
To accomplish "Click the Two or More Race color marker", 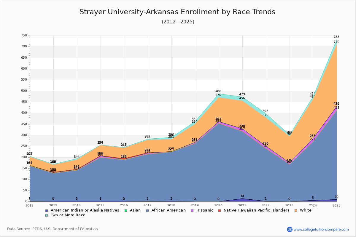I will pyautogui.click(x=46, y=215).
